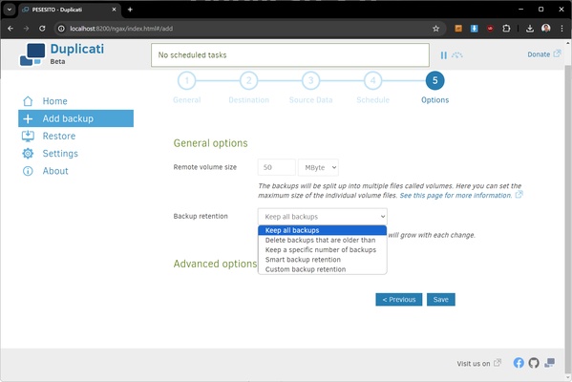The image size is (572, 382).
Task: Open Home from the sidebar
Action: (x=54, y=101)
